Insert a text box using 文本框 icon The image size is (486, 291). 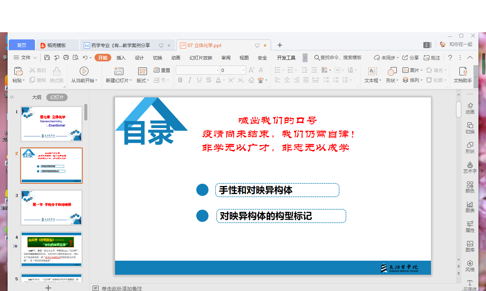coord(372,71)
